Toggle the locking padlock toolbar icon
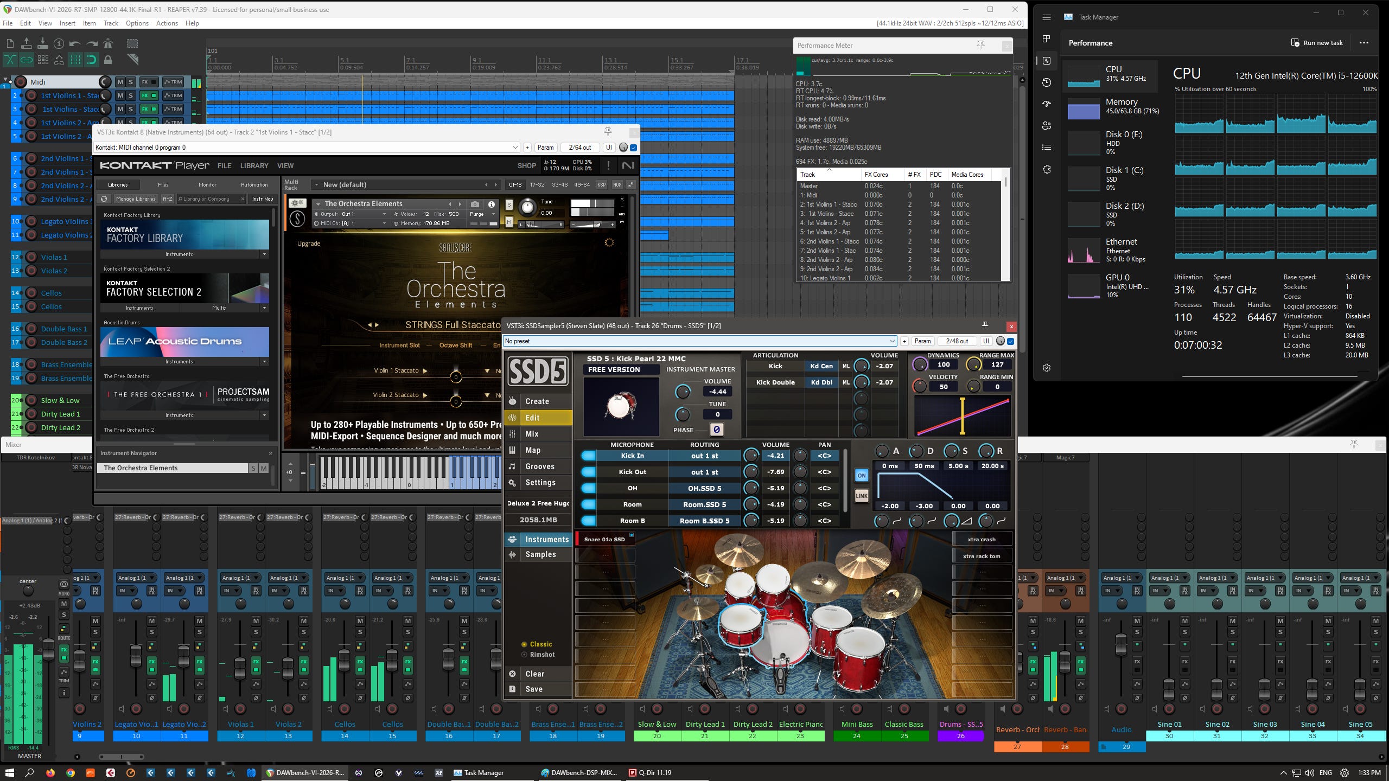Viewport: 1389px width, 781px height. click(x=108, y=60)
